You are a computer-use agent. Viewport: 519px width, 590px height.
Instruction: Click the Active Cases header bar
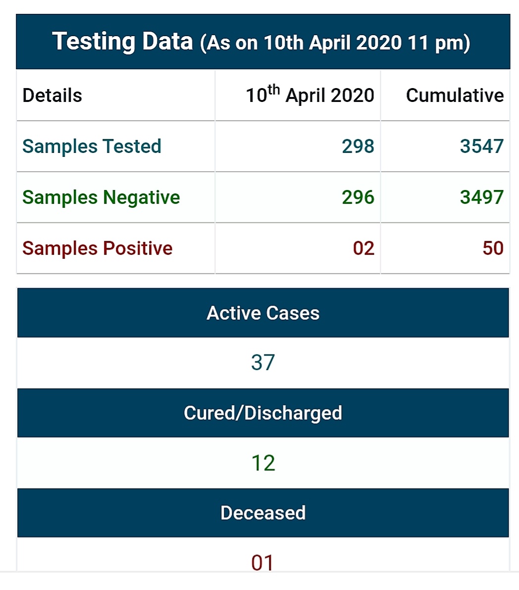point(262,313)
